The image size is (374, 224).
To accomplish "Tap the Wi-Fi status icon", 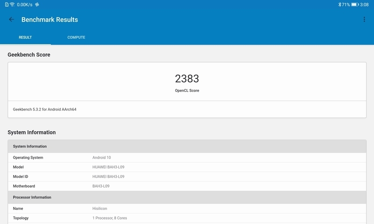I will [12, 5].
